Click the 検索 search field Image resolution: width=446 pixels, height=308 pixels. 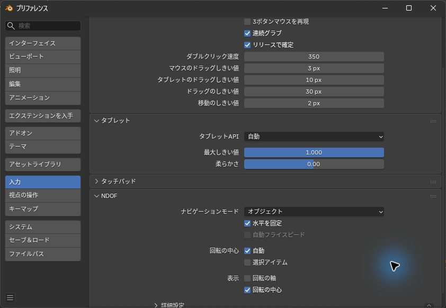tap(43, 26)
